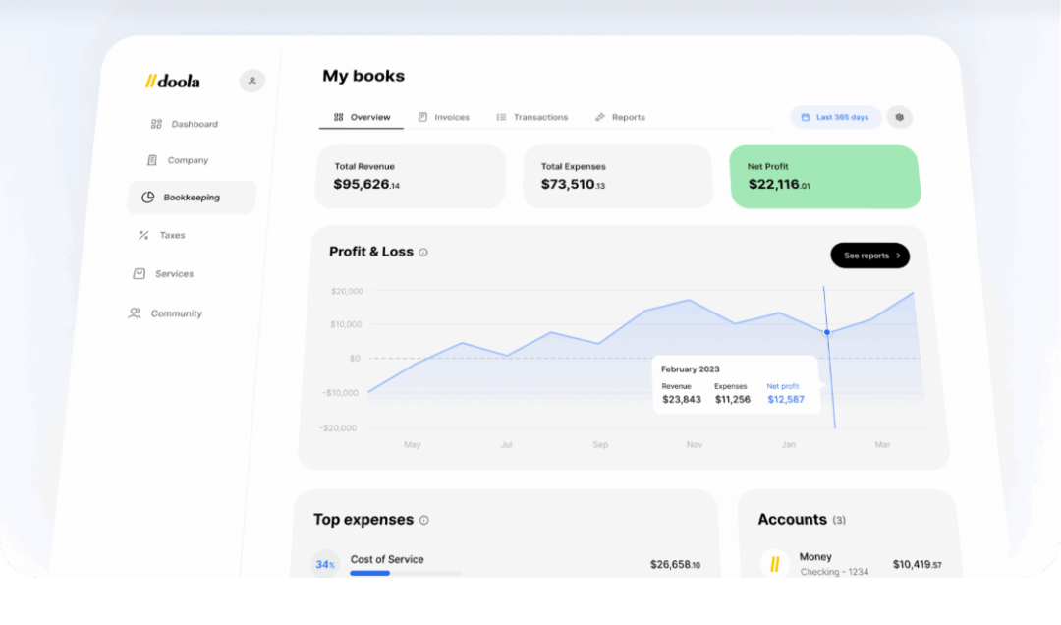Click the $95,626.14 revenue value
Image resolution: width=1061 pixels, height=625 pixels.
(x=366, y=184)
